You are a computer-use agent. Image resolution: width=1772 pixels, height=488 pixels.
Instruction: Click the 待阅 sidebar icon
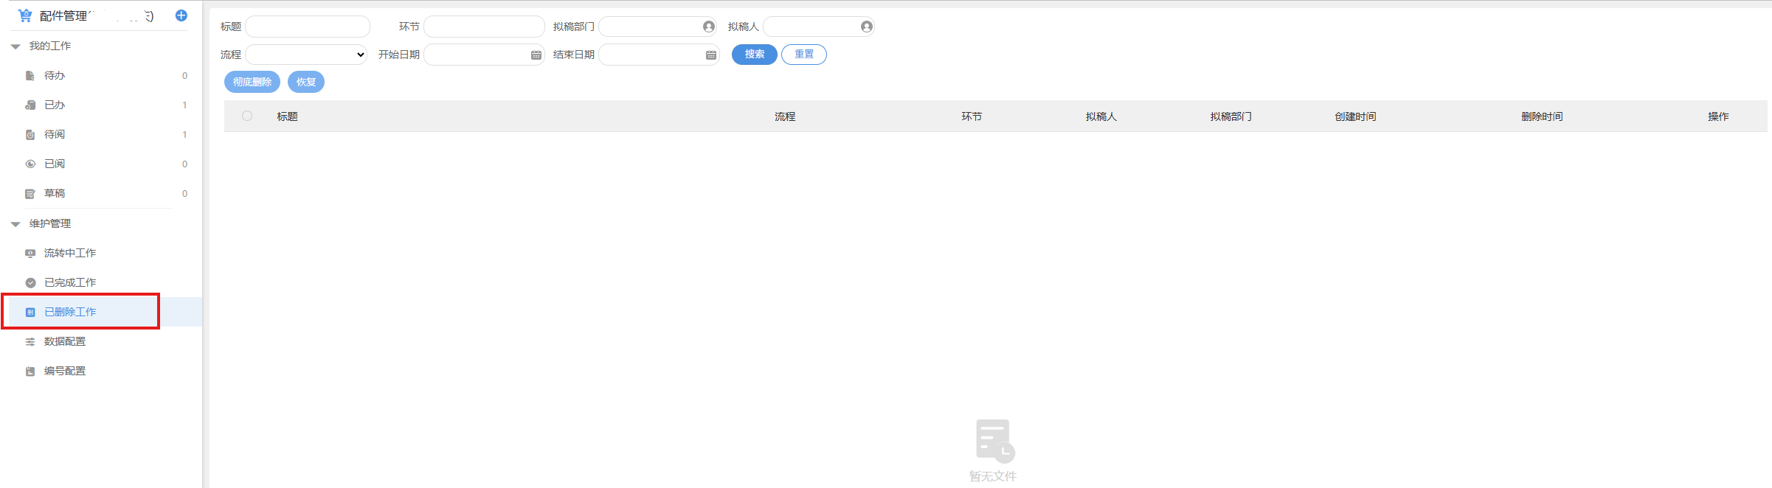pyautogui.click(x=30, y=134)
